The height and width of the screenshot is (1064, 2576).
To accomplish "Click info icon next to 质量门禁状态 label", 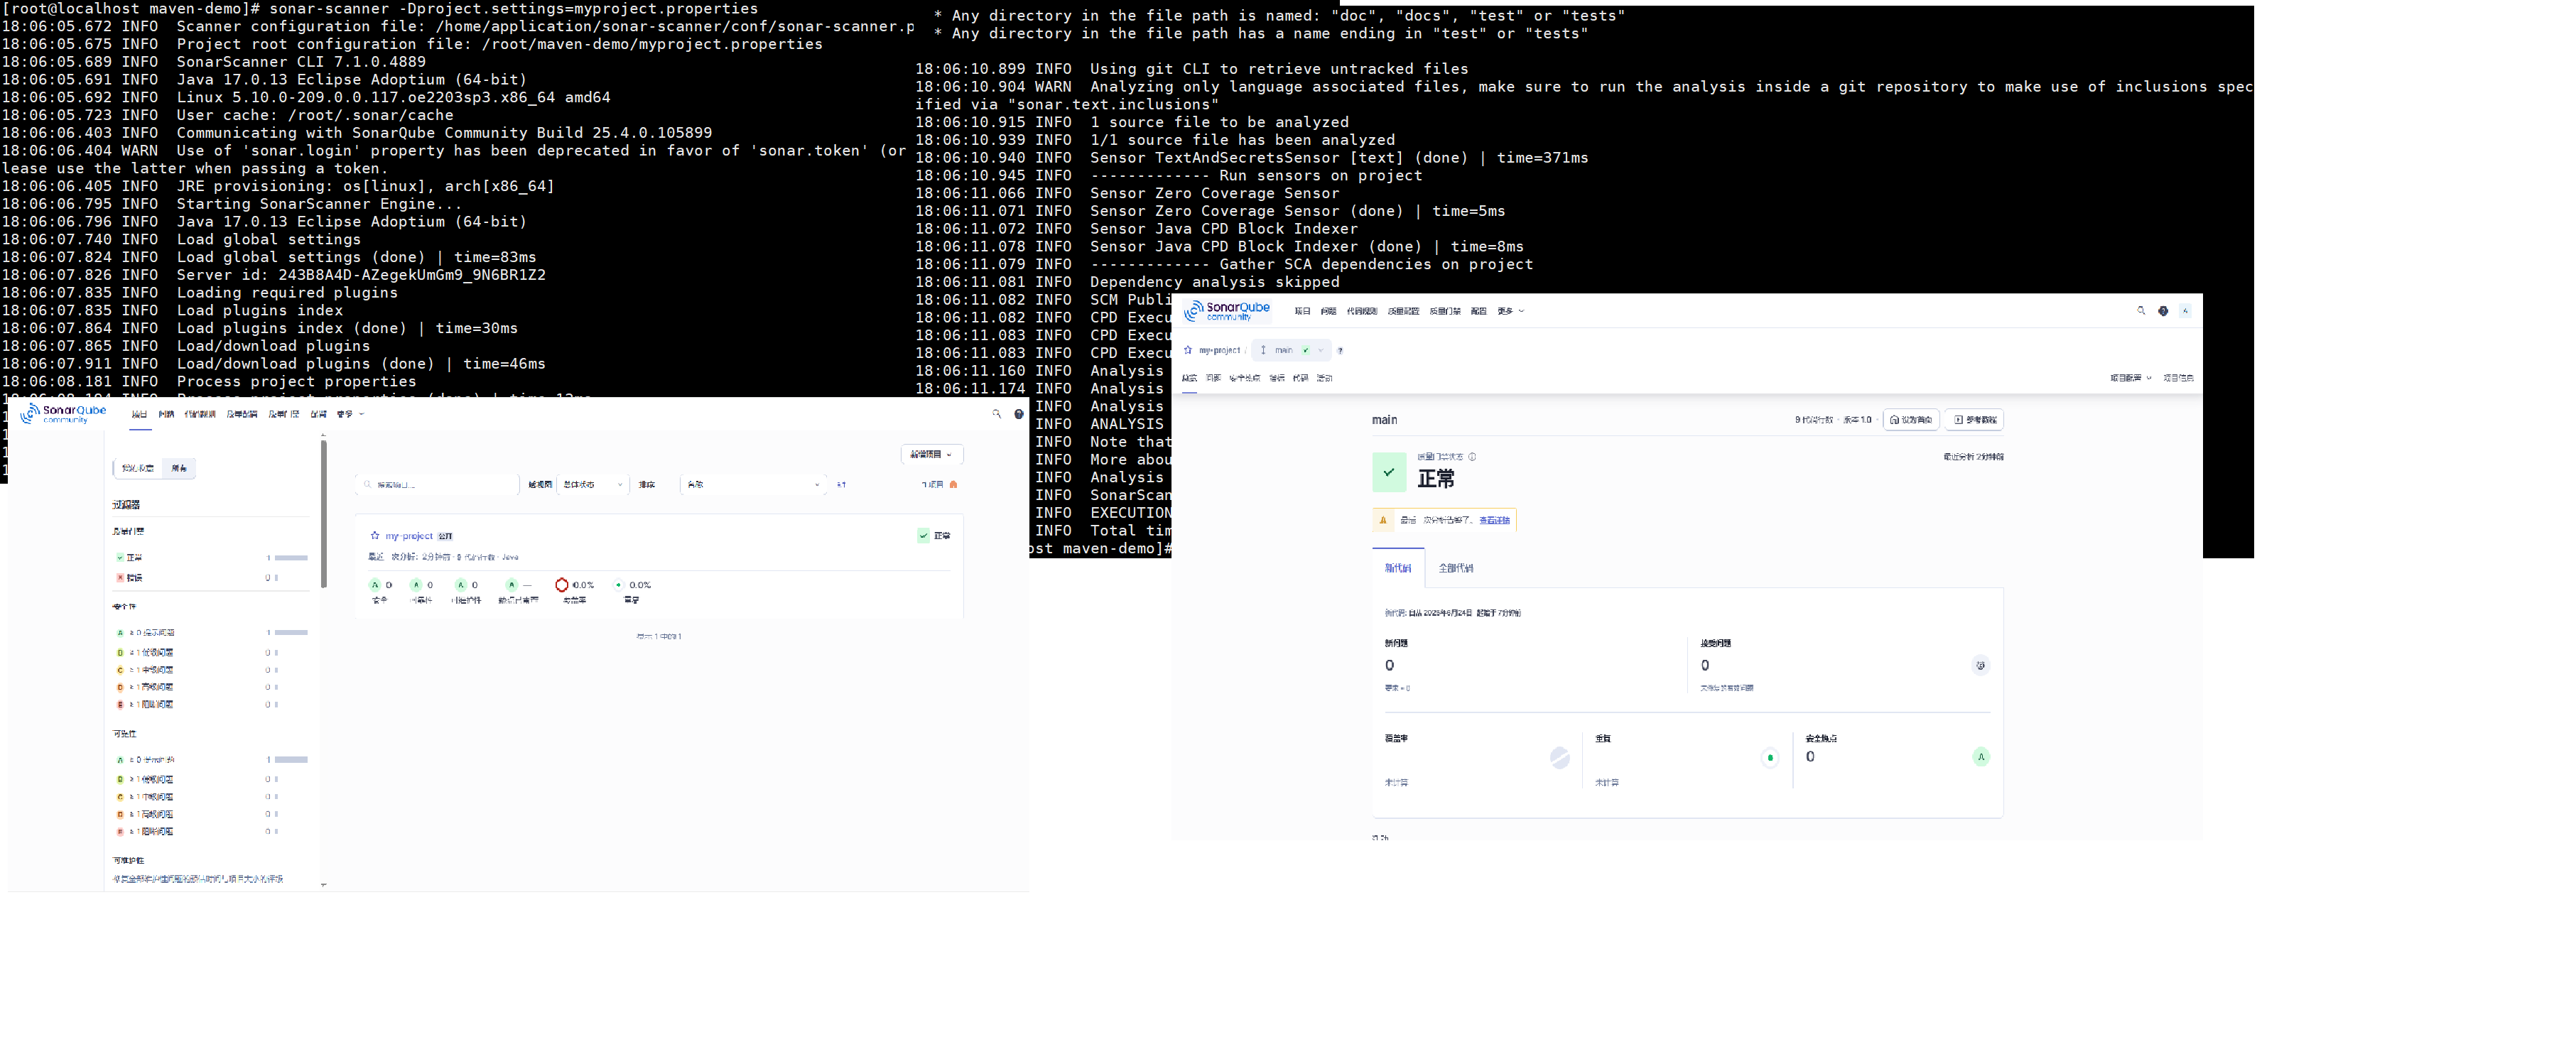I will pyautogui.click(x=1472, y=457).
